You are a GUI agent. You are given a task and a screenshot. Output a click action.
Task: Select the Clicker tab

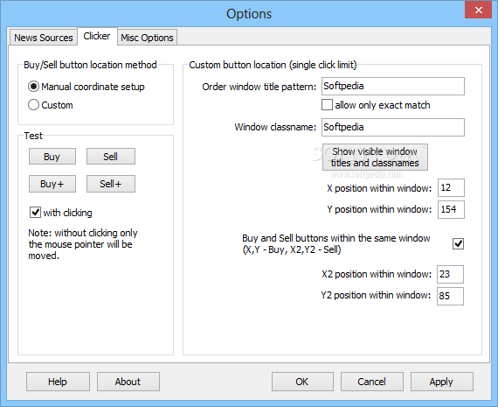click(97, 36)
